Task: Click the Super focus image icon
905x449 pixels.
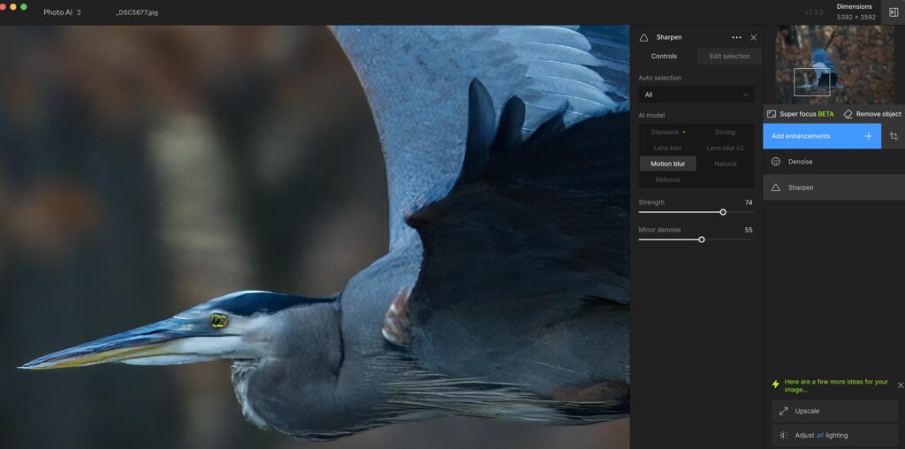Action: (x=771, y=114)
